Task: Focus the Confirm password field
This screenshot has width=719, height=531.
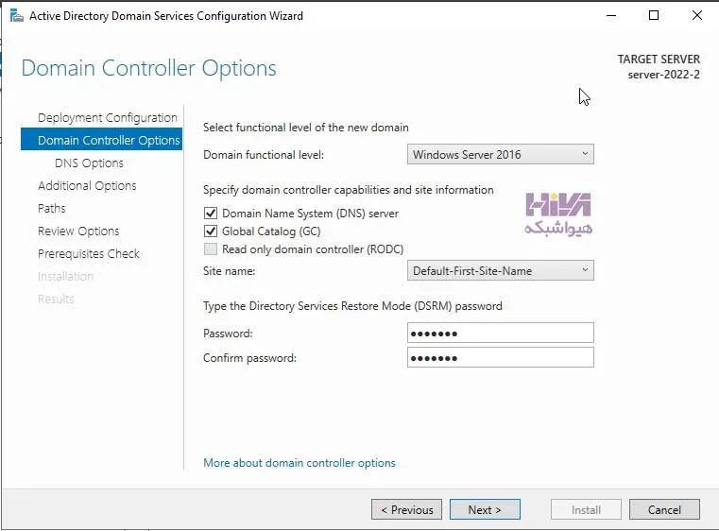Action: [500, 358]
